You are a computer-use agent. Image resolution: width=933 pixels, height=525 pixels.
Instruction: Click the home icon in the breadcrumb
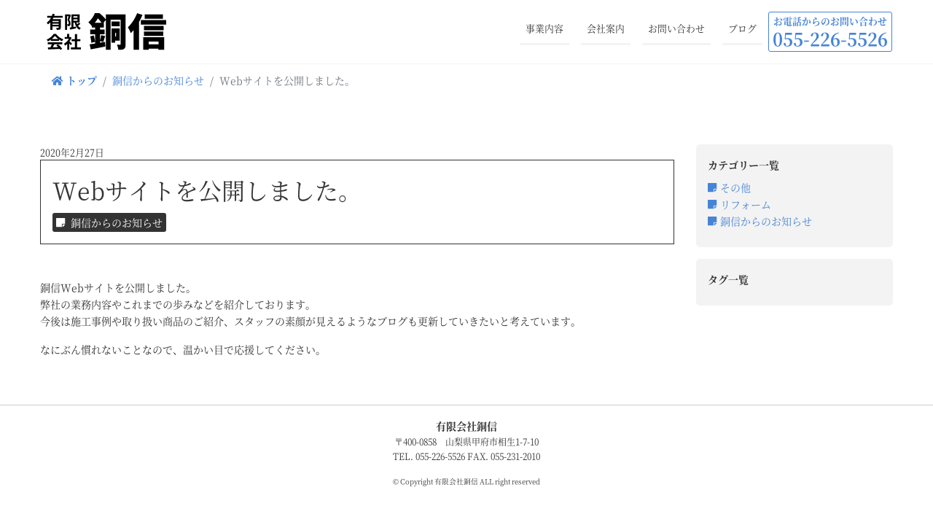57,81
